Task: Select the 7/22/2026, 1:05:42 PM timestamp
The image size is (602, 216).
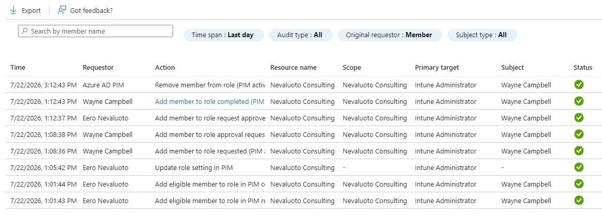Action: [43, 167]
